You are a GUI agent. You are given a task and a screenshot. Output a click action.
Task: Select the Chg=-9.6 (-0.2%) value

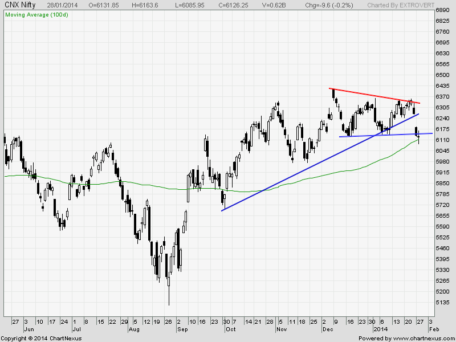[x=328, y=5]
